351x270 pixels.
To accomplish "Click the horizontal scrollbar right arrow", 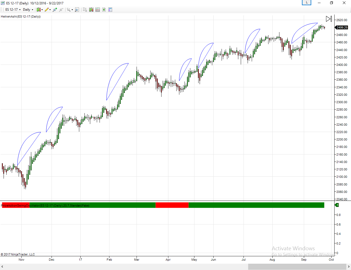I will tap(349, 267).
